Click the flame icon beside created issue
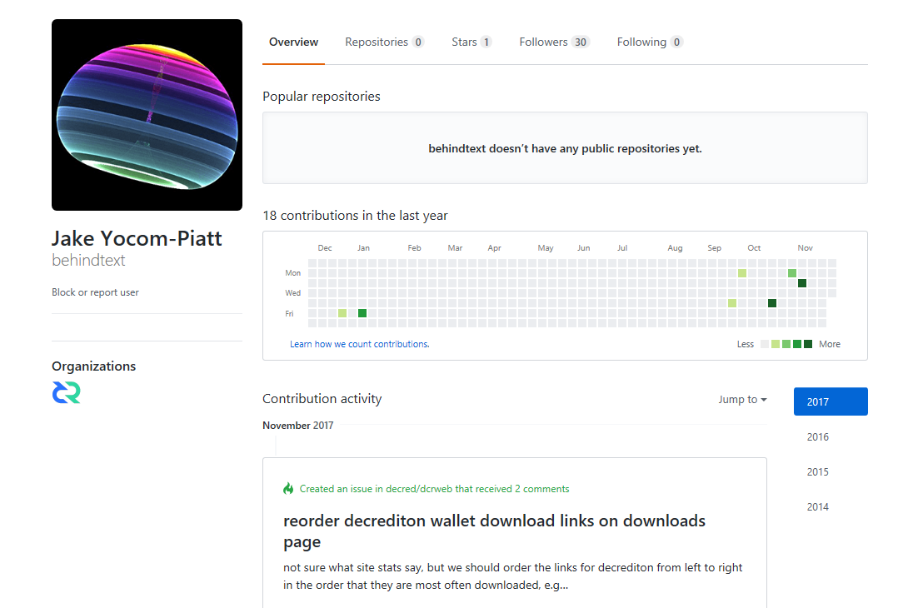The image size is (903, 608). [288, 489]
